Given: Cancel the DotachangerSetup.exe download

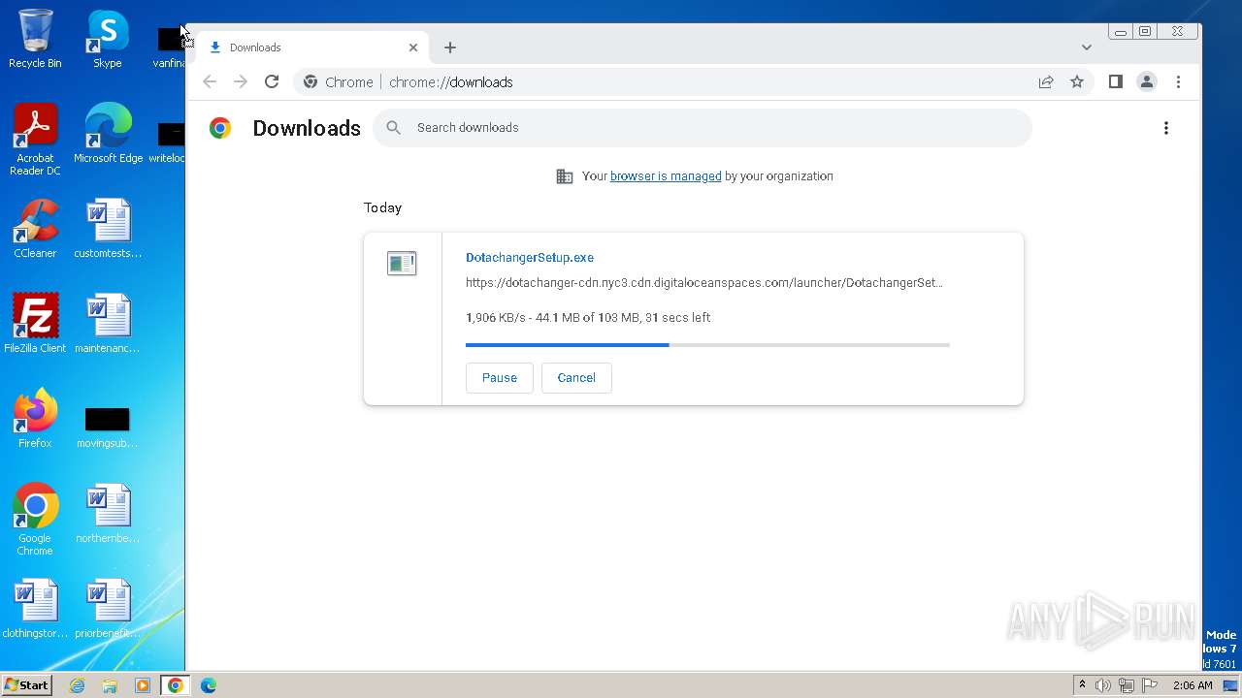Looking at the screenshot, I should click(576, 378).
